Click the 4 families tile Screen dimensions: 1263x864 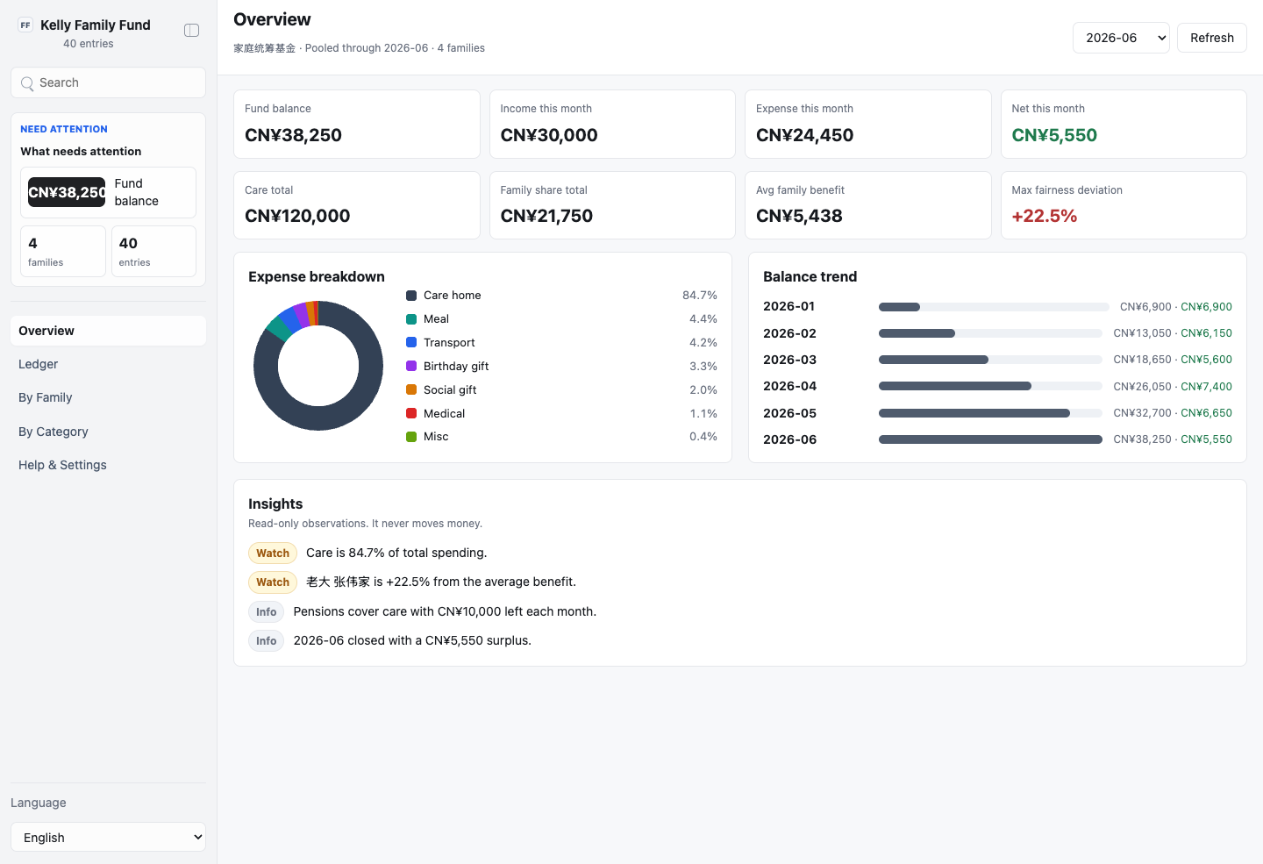click(x=63, y=252)
